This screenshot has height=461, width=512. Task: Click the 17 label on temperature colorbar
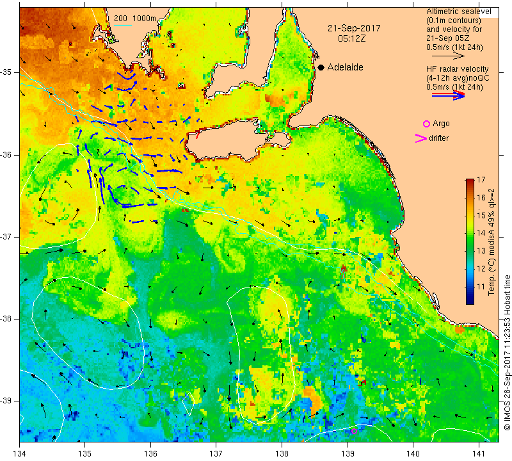pos(481,180)
